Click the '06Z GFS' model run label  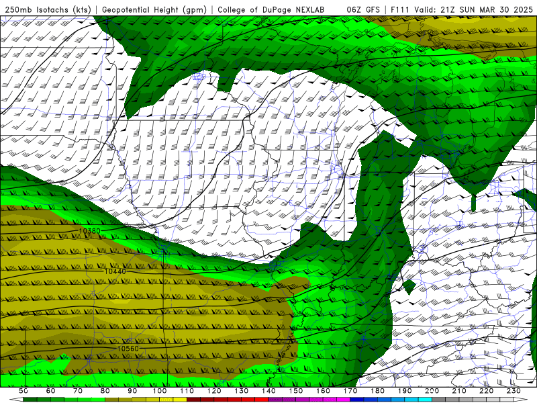363,10
